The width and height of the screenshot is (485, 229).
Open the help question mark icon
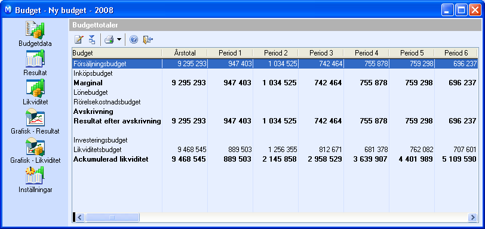[x=134, y=39]
